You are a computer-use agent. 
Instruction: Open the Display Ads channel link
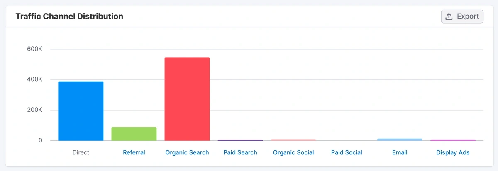coord(453,152)
